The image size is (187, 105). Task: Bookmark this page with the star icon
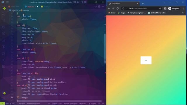click(160, 8)
